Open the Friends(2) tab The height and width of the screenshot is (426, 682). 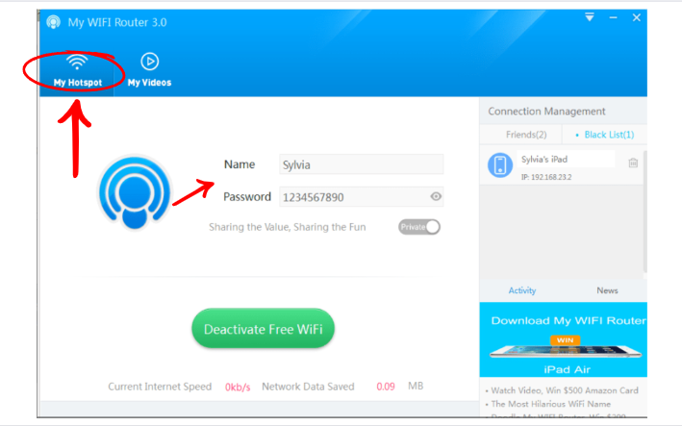pos(526,135)
